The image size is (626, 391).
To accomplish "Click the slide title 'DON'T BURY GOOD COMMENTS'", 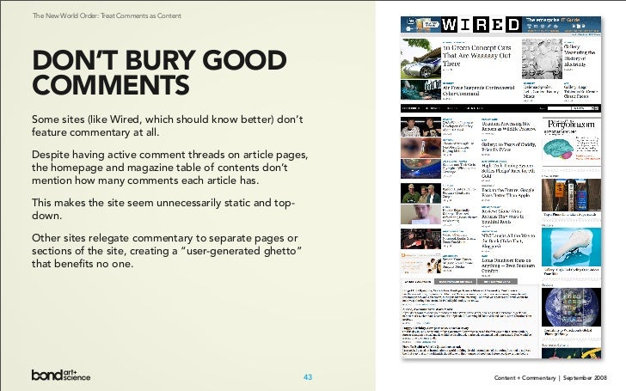I will click(159, 72).
